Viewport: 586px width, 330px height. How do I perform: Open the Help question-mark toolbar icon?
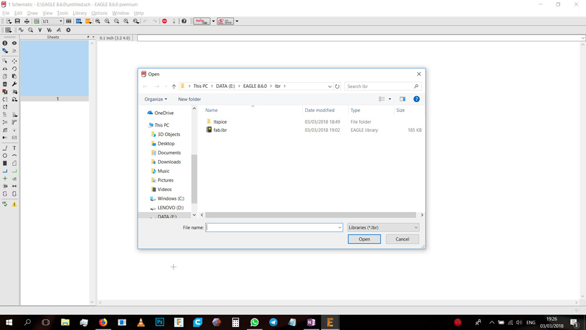click(x=184, y=21)
